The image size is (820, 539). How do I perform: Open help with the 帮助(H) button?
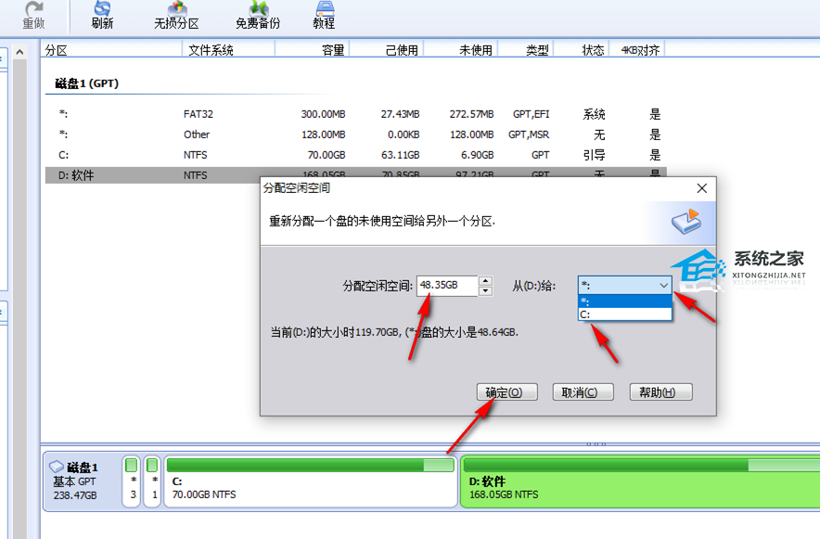[x=660, y=392]
